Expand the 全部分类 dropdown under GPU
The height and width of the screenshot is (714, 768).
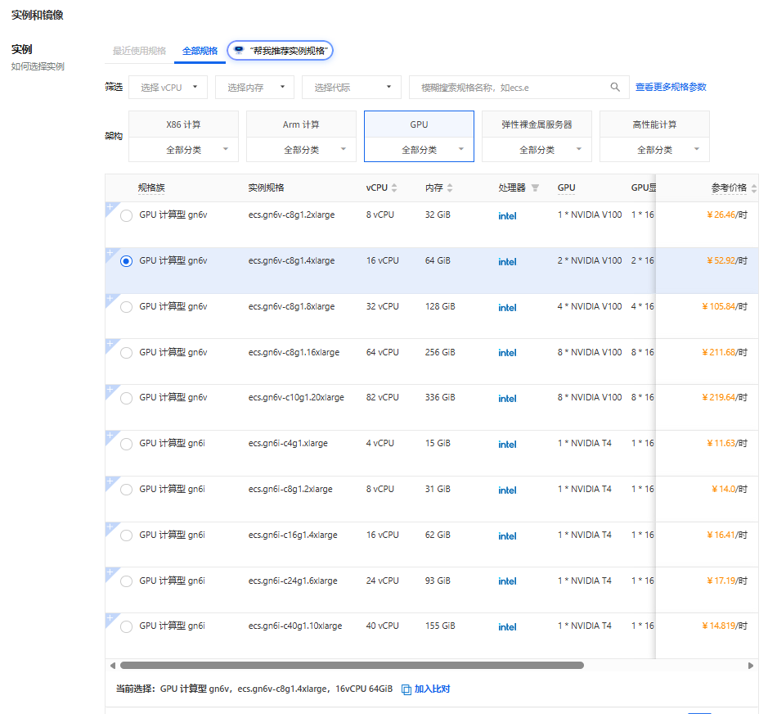coord(419,150)
